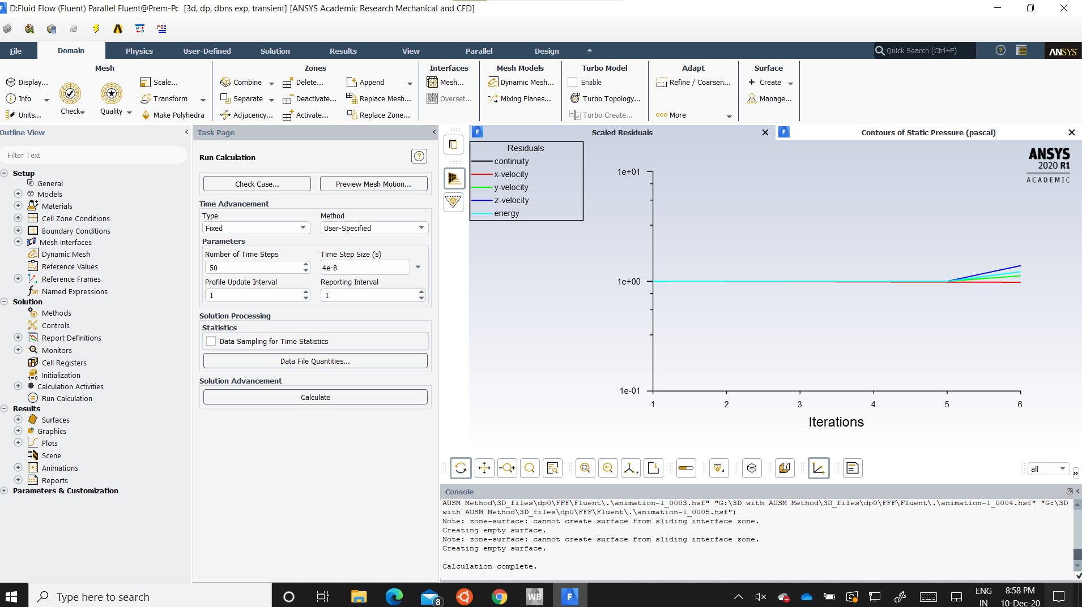Select the zoom to area tool
The width and height of the screenshot is (1082, 607).
coord(530,468)
